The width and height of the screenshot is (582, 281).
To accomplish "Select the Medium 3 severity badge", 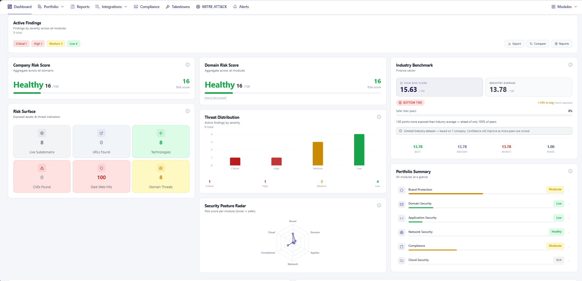I will click(x=56, y=44).
